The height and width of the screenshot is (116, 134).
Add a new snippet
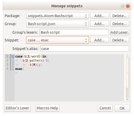click(99, 40)
